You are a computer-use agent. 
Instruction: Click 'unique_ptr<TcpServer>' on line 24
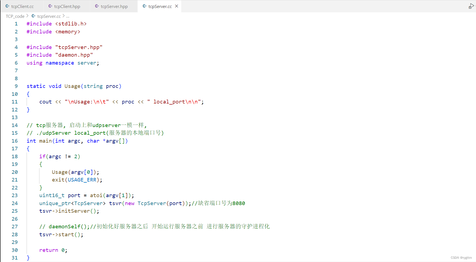pos(73,203)
